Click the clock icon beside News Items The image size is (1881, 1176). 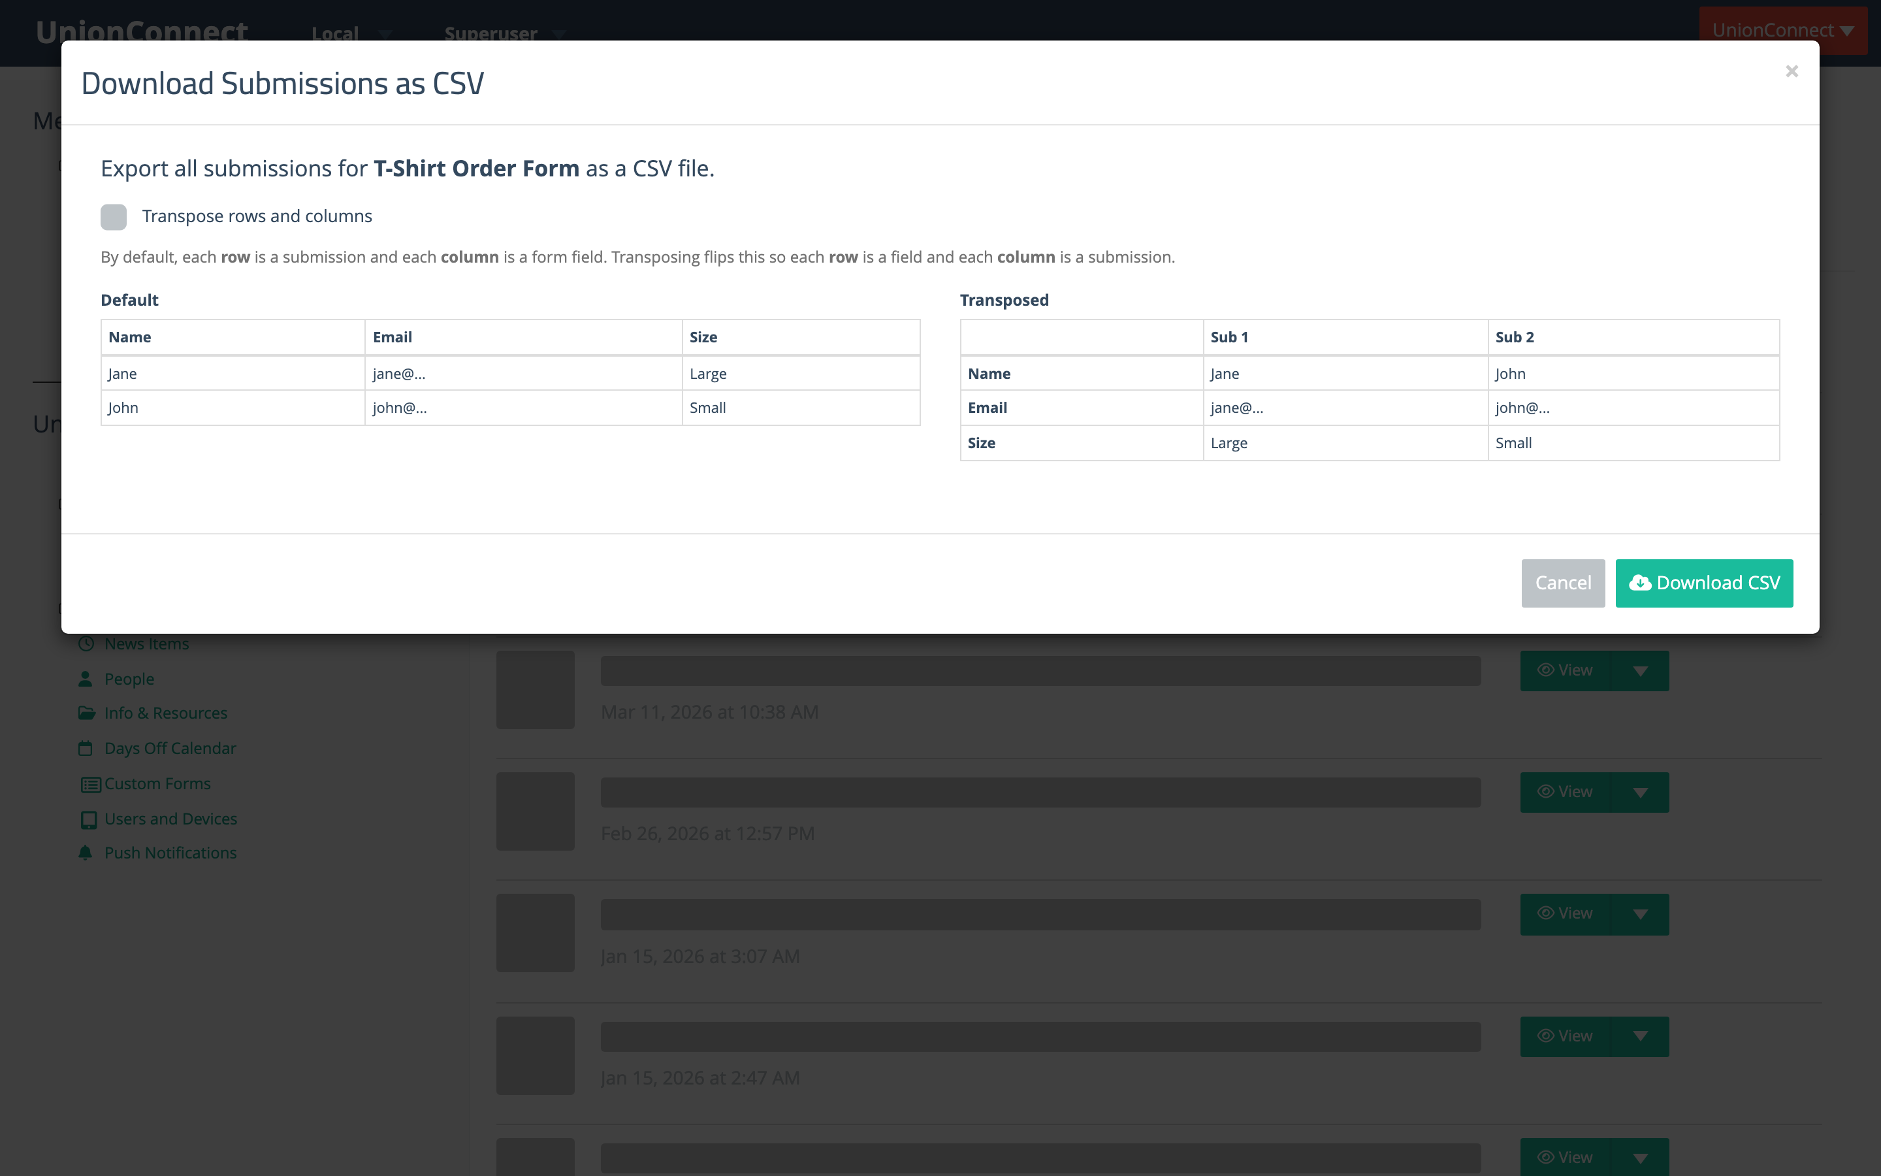pos(86,644)
